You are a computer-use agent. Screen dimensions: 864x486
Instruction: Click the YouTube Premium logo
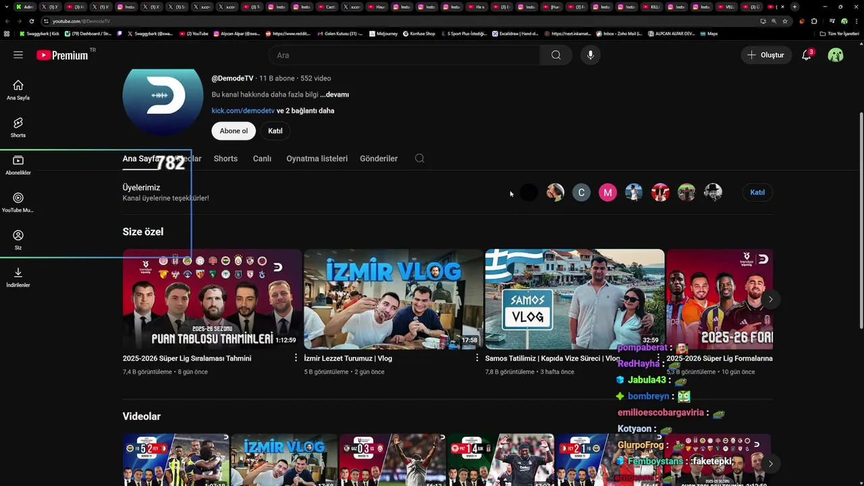click(x=62, y=55)
